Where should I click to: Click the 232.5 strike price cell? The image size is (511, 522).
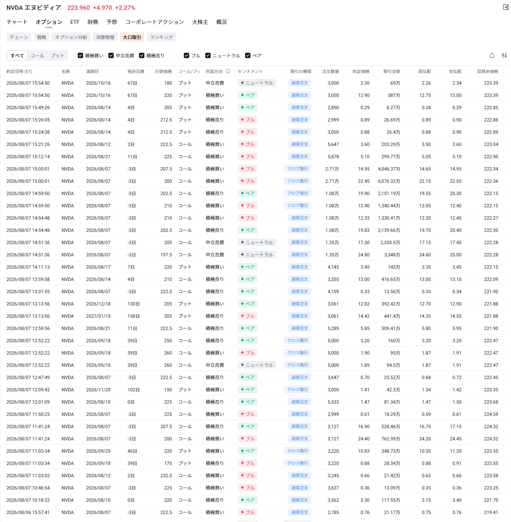click(166, 476)
